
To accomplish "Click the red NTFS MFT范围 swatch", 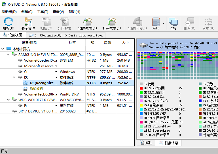I will tap(141, 88).
